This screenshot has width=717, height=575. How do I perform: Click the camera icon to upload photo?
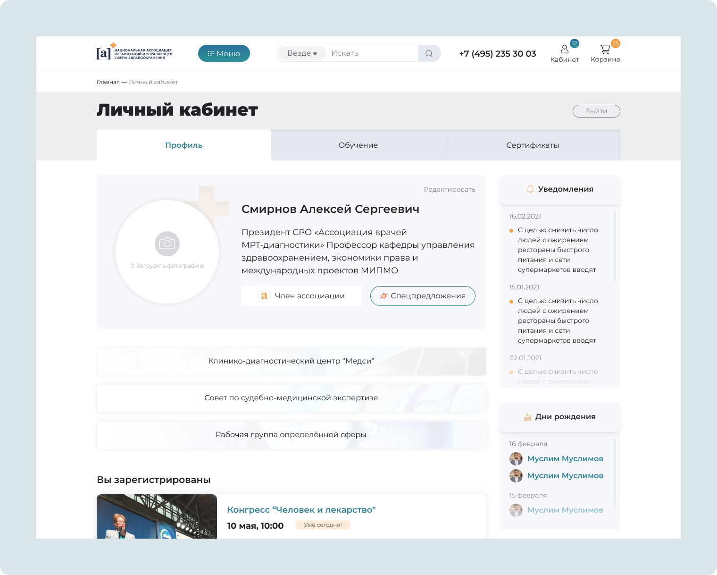tap(167, 244)
